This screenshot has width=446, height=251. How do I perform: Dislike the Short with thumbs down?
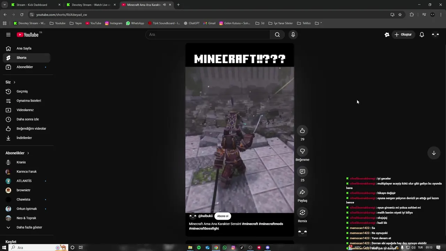(302, 151)
